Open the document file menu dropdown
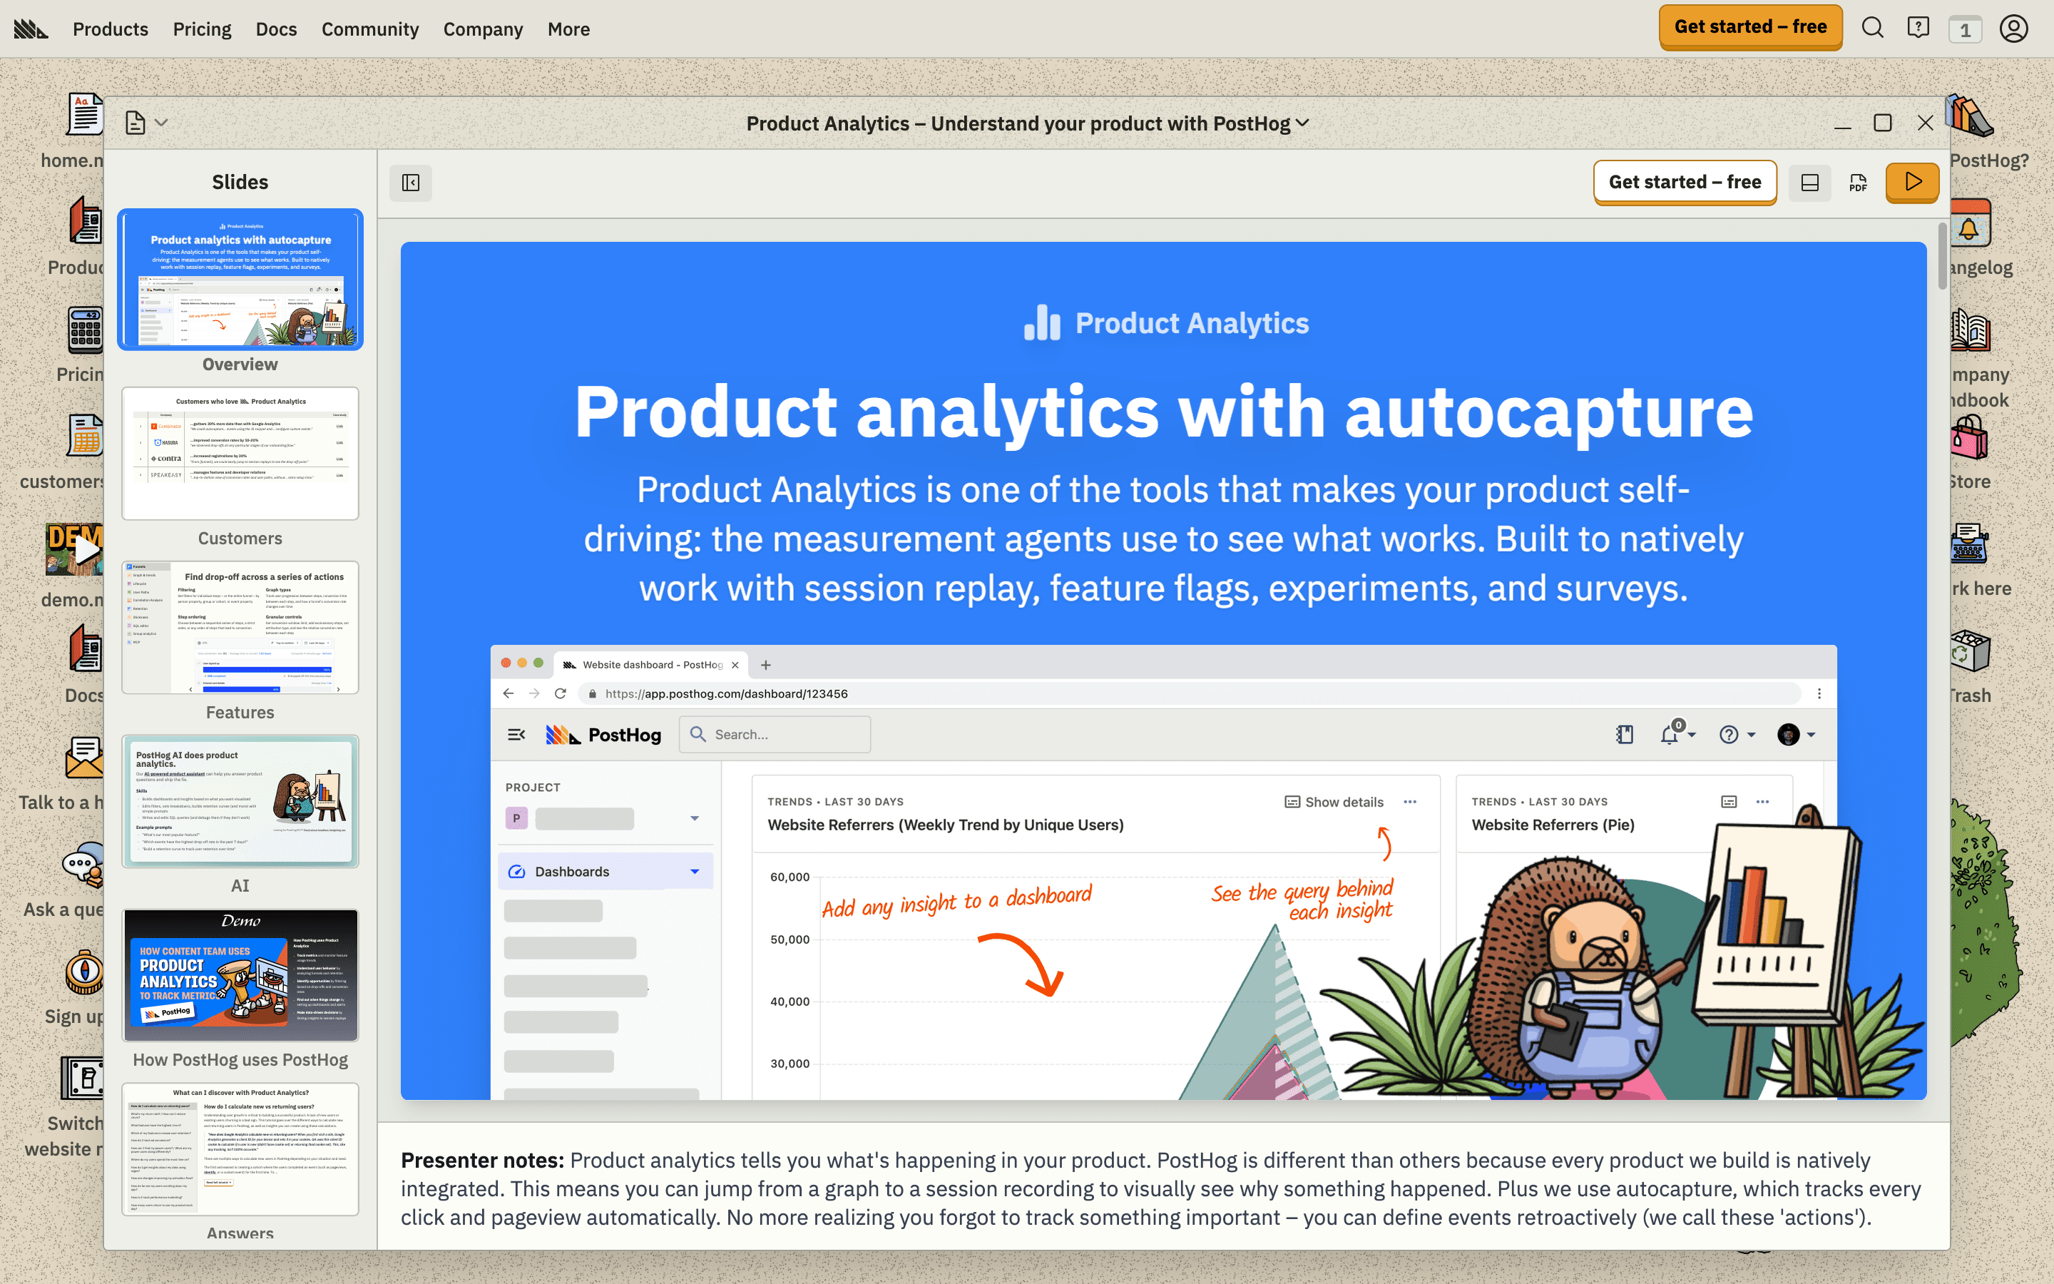2054x1284 pixels. click(x=146, y=123)
